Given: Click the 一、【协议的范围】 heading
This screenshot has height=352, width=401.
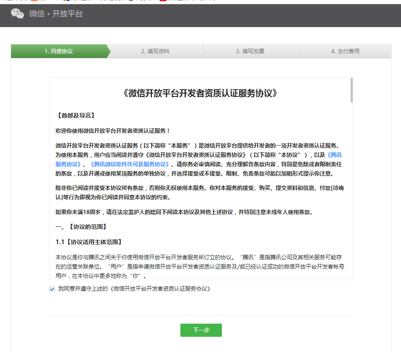Looking at the screenshot, I should point(82,227).
